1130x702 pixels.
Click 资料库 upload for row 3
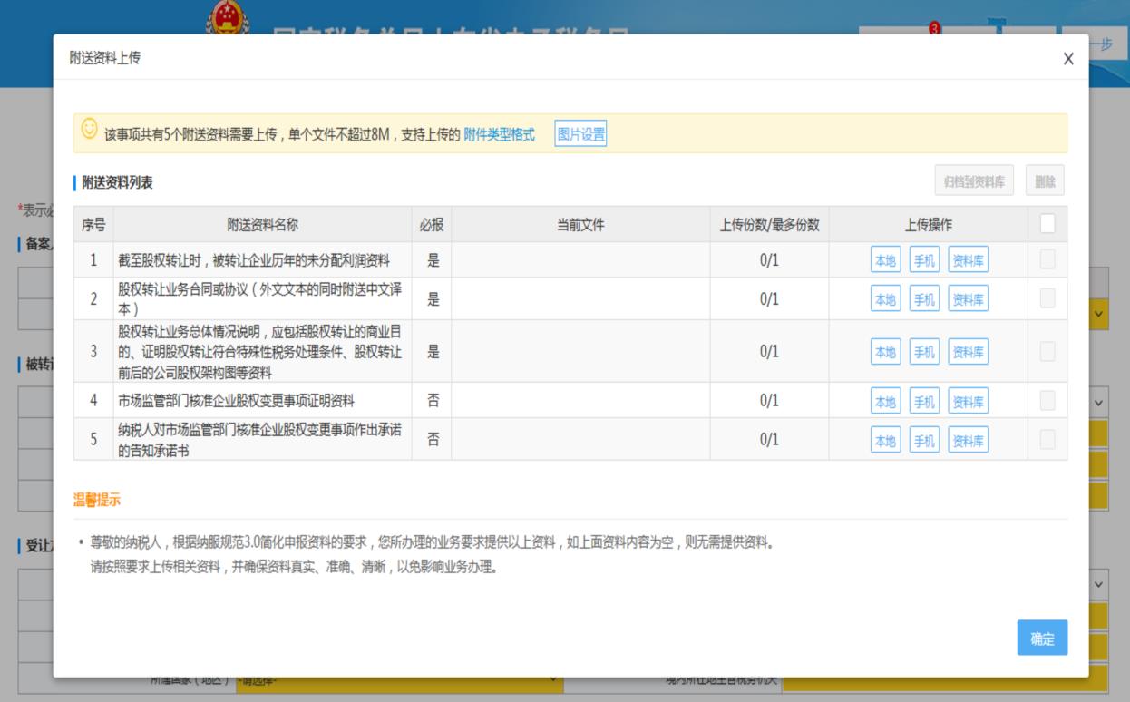[968, 352]
